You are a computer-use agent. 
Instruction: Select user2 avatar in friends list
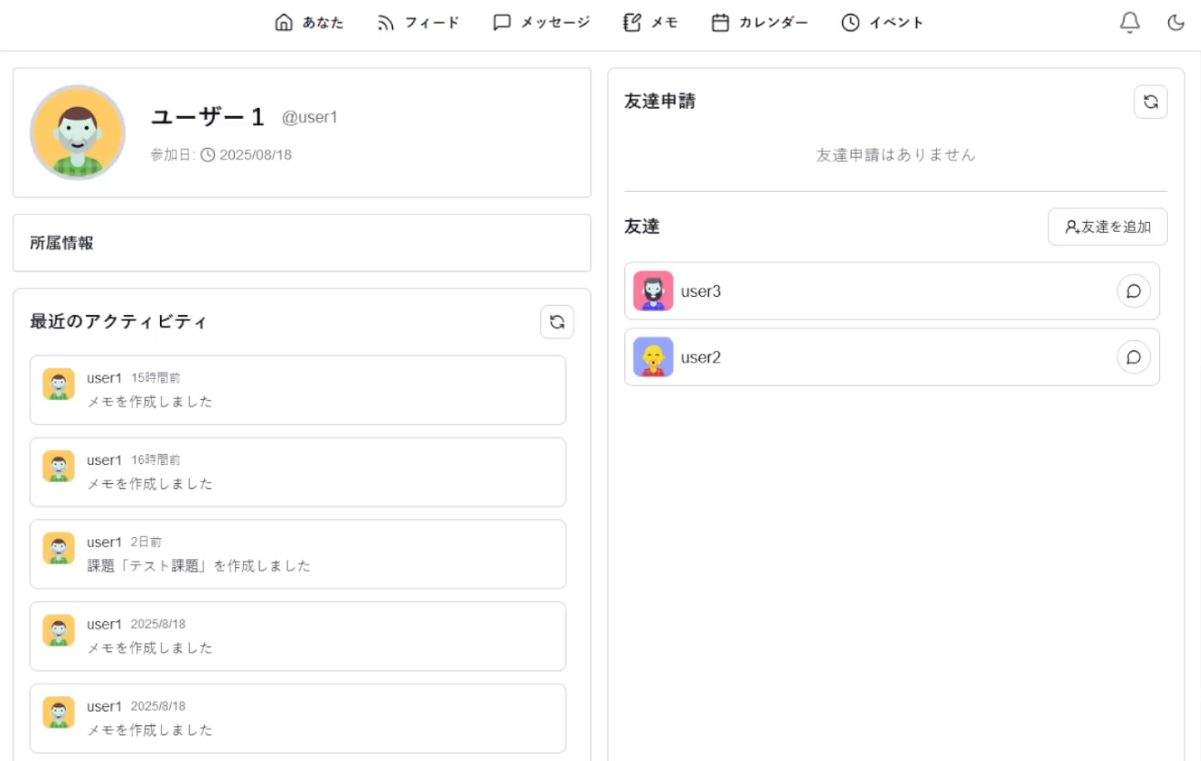pyautogui.click(x=653, y=357)
